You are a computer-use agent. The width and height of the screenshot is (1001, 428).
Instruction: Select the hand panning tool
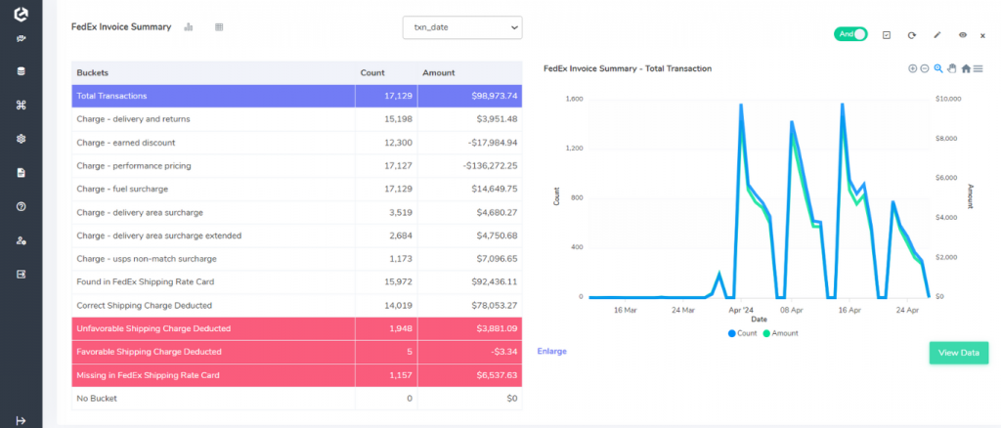[x=952, y=68]
